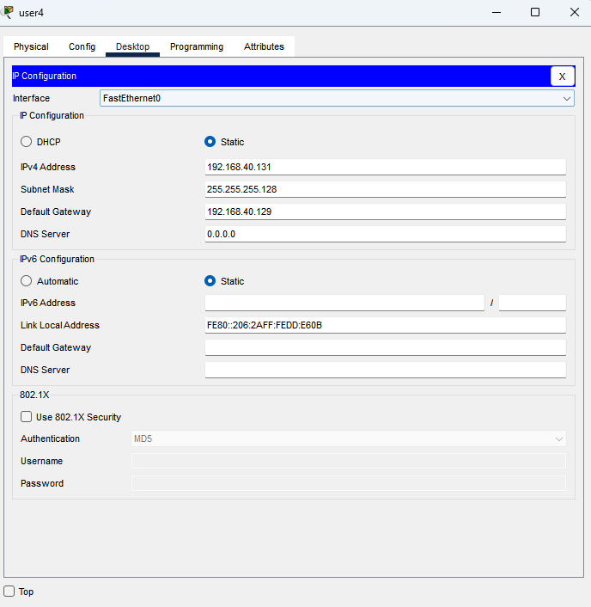This screenshot has height=607, width=591.
Task: Click the blue IP Configuration title bar text
Action: [x=45, y=76]
